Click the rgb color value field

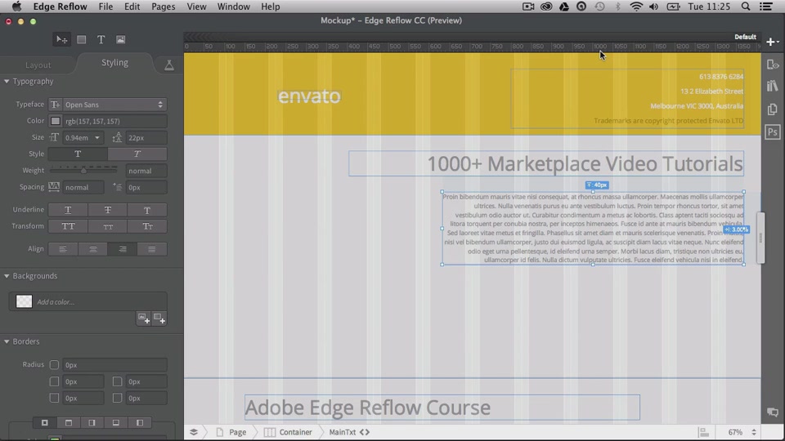(114, 121)
